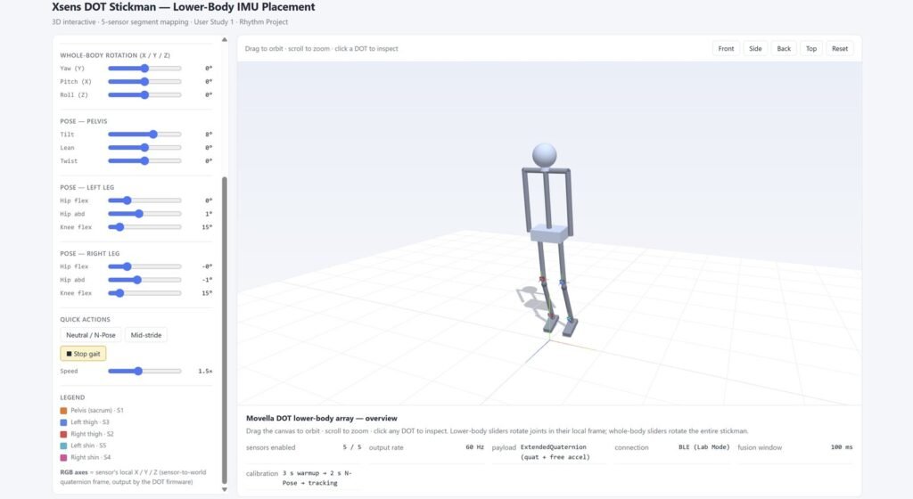The width and height of the screenshot is (913, 499).
Task: Adjust the gait Speed slider
Action: 144,371
